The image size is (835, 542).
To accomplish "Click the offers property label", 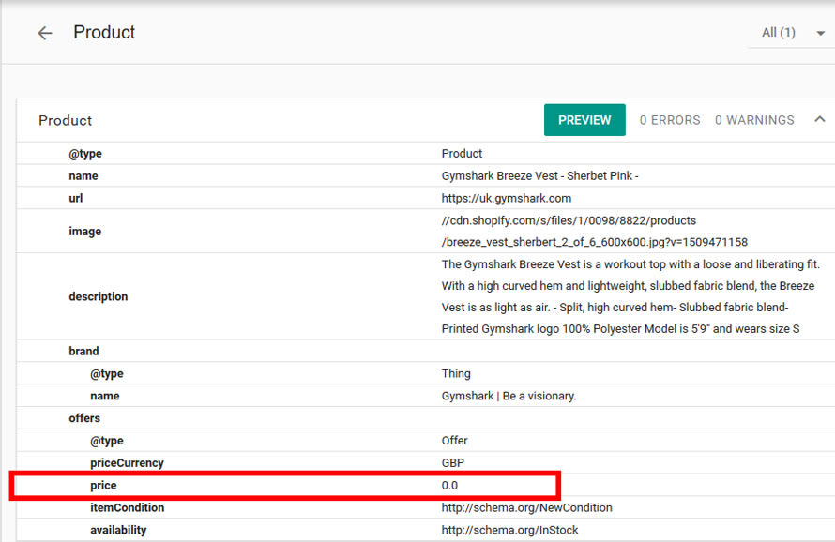I will (84, 418).
